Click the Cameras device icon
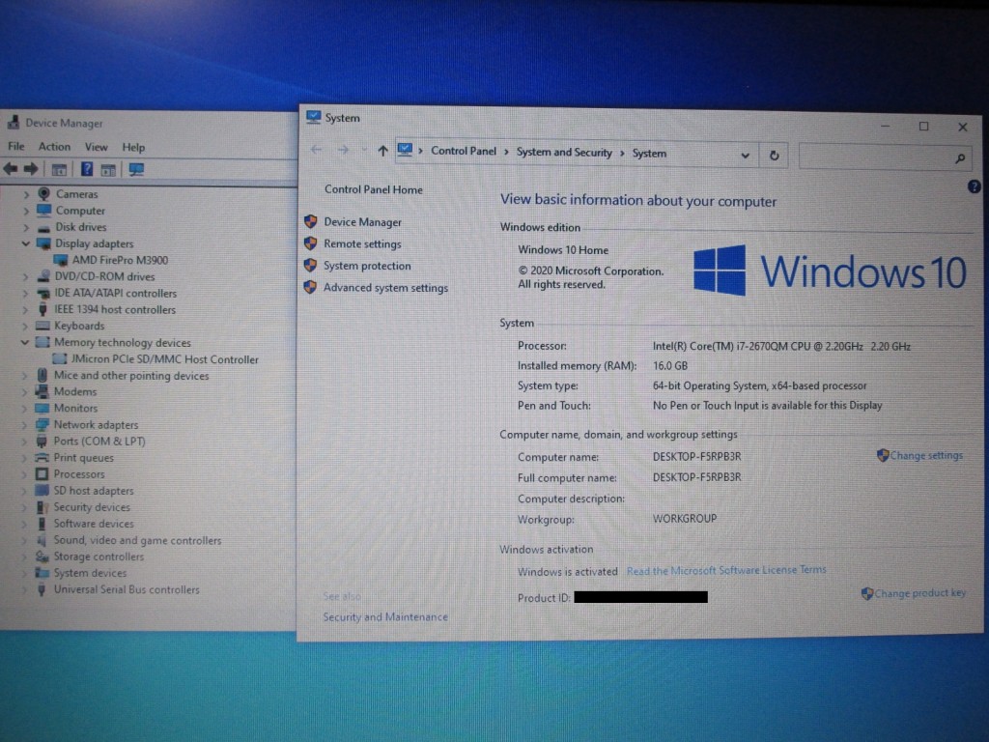This screenshot has height=742, width=989. click(x=44, y=193)
